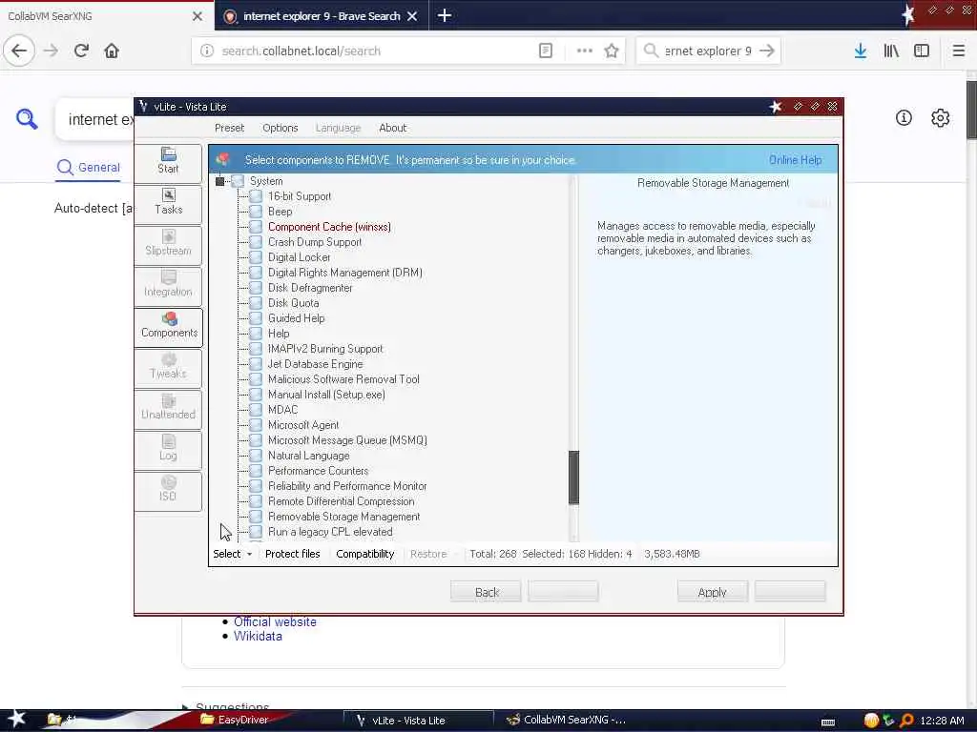977x732 pixels.
Task: Click the browser back arrow
Action: pyautogui.click(x=19, y=51)
